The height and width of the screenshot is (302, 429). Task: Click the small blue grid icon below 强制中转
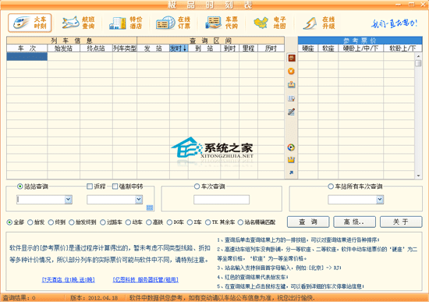150,208
